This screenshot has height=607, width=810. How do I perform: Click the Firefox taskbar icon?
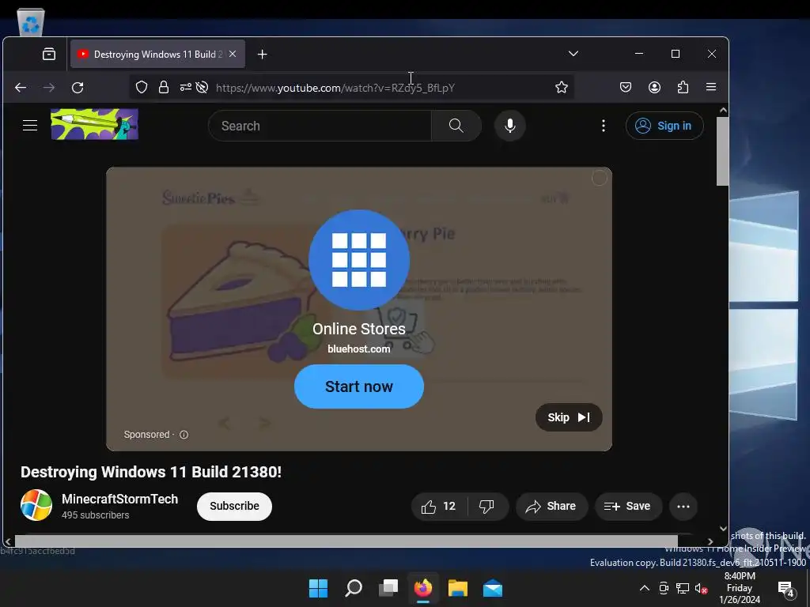pyautogui.click(x=423, y=588)
